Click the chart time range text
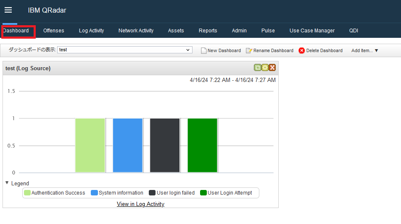The image size is (401, 224). point(233,80)
